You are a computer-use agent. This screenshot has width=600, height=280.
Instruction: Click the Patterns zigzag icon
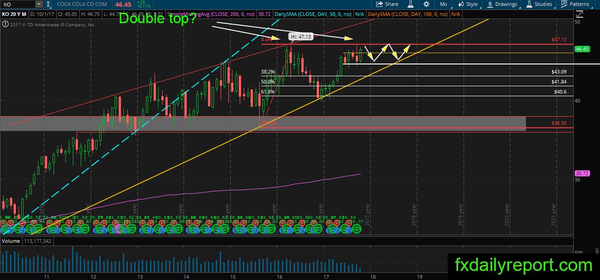point(564,4)
